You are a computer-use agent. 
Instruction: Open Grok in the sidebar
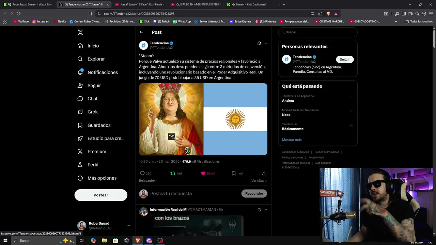87,112
